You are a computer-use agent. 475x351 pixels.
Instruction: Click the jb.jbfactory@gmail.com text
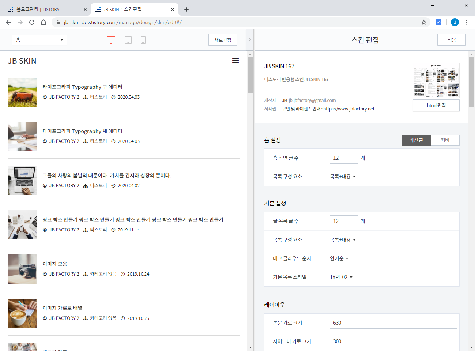(x=312, y=100)
